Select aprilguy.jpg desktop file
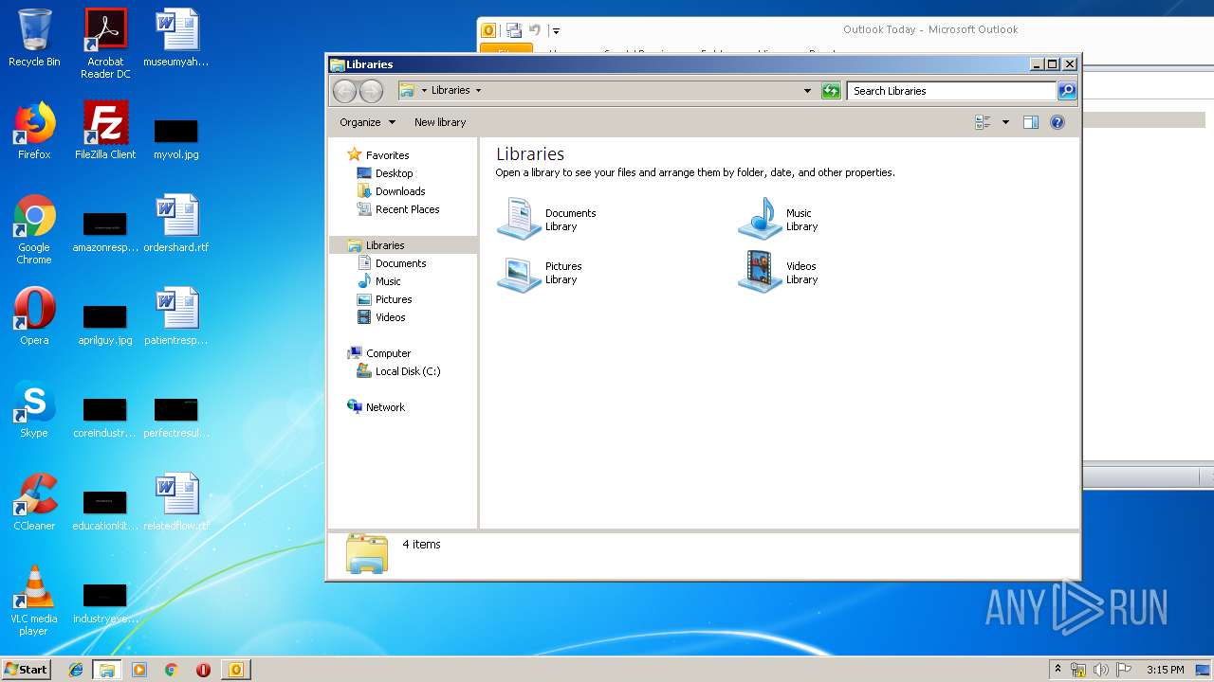 pos(105,324)
